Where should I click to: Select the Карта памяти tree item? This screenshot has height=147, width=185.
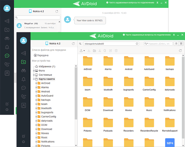coord(47,79)
